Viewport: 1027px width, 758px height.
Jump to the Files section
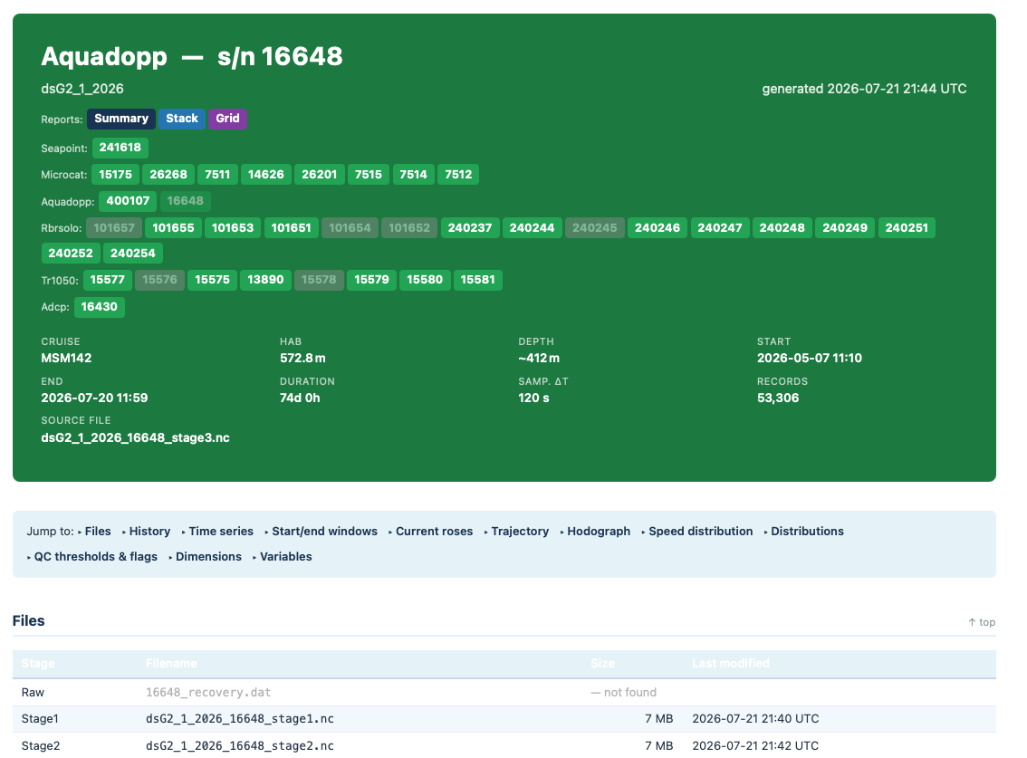[x=98, y=532]
